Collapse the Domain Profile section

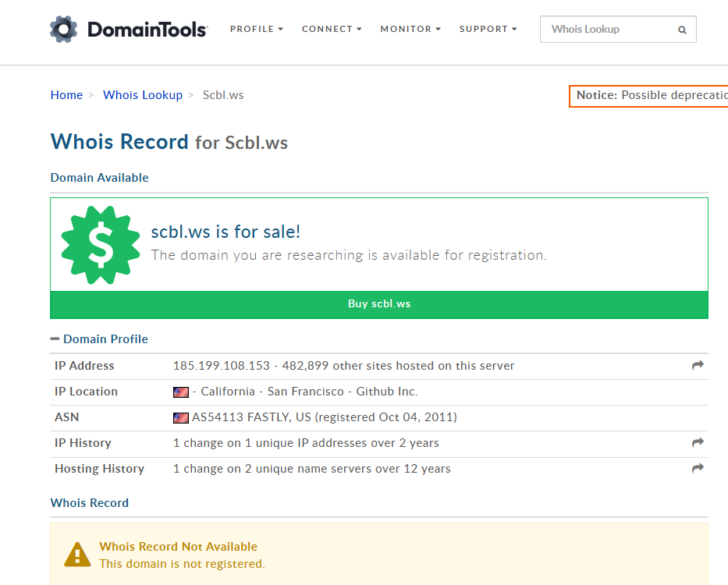tap(55, 339)
